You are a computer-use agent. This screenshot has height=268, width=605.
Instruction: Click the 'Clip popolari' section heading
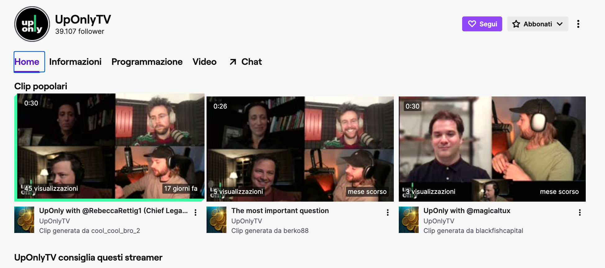coord(41,86)
